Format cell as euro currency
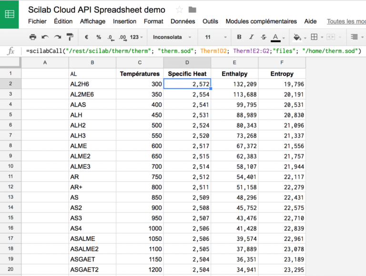 pos(86,37)
